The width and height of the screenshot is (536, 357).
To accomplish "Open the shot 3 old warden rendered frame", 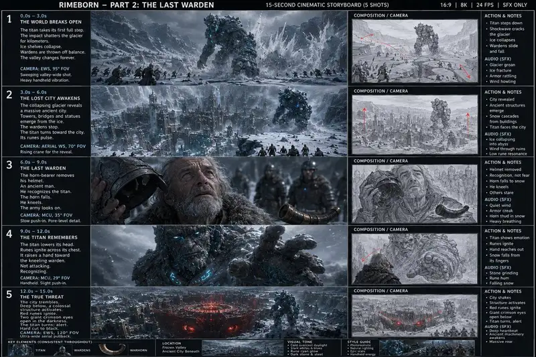I will pyautogui.click(x=219, y=191).
